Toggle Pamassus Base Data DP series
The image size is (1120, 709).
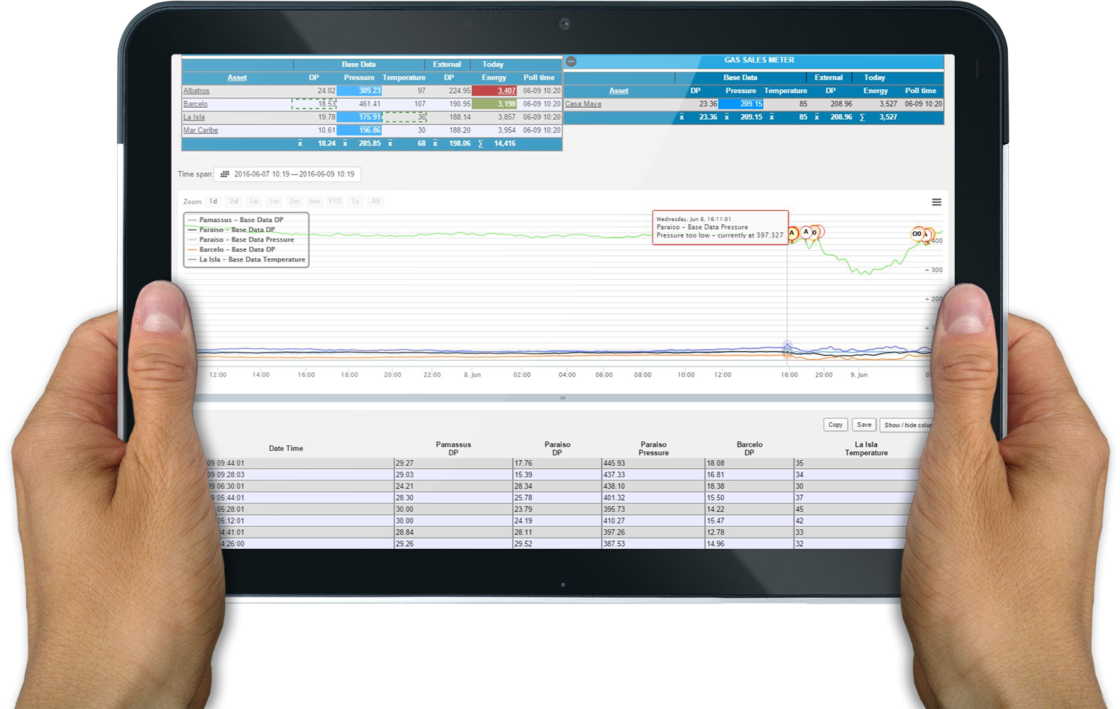(x=240, y=220)
